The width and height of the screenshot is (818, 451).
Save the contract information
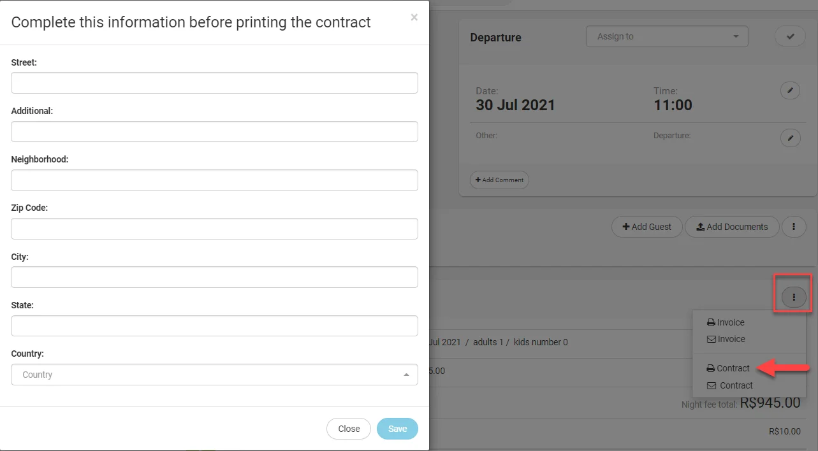397,429
